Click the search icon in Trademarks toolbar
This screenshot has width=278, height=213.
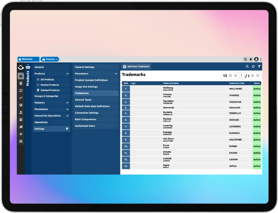click(247, 67)
